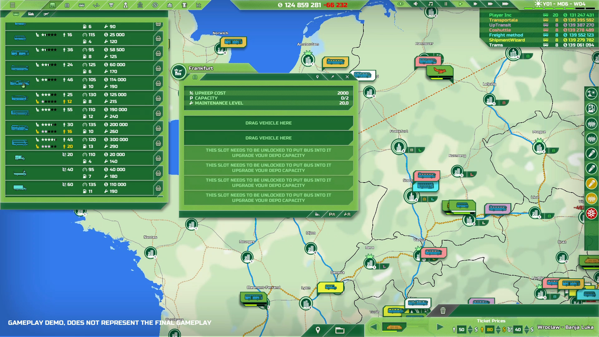The image size is (599, 337).
Task: Open the statistics chart icon
Action: (x=199, y=5)
